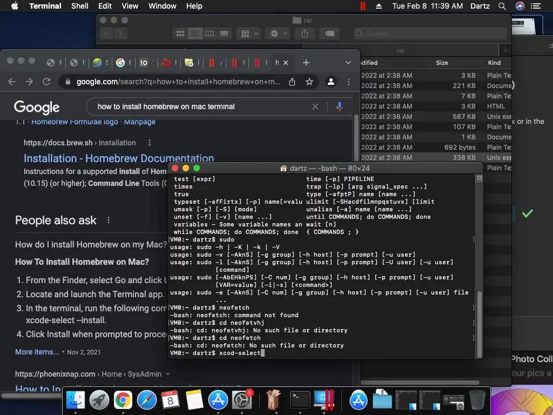Click the Dartz user name in menu bar
This screenshot has width=553, height=415.
click(480, 6)
